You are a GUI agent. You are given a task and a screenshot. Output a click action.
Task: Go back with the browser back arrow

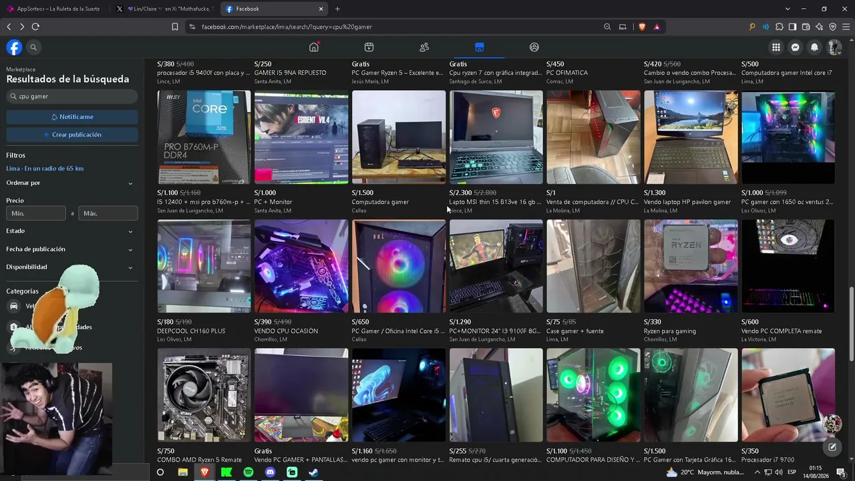9,27
